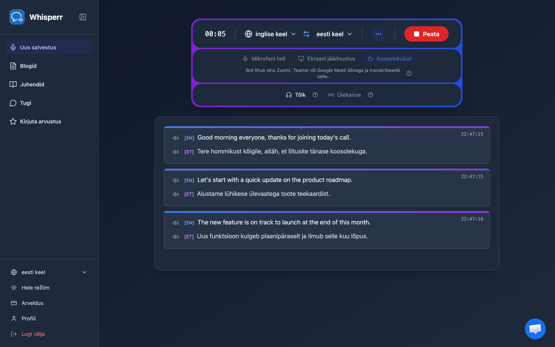Image resolution: width=555 pixels, height=347 pixels.
Task: Play audio for 'Uus funktsioon kulgeb' line
Action: 176,237
